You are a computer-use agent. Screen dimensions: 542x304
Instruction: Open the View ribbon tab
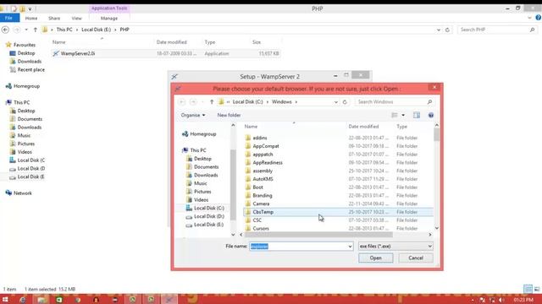77,19
